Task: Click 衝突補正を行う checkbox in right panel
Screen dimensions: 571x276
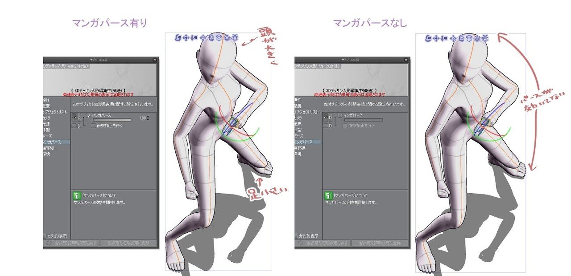Action: click(345, 126)
